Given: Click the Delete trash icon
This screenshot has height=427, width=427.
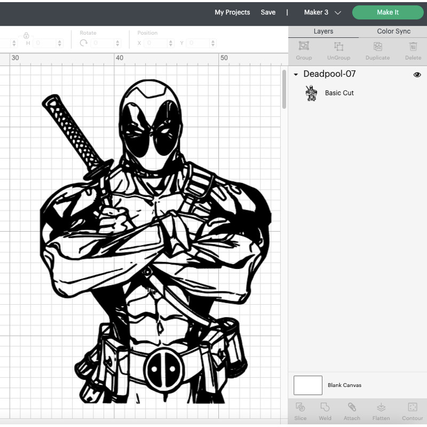Looking at the screenshot, I should point(413,46).
